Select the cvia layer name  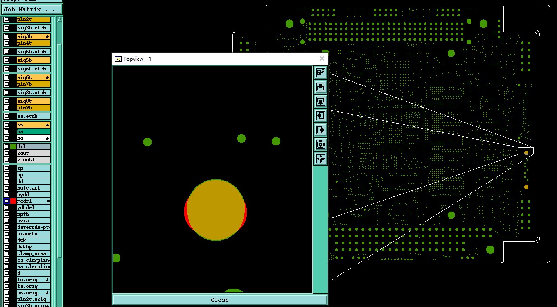coord(34,221)
